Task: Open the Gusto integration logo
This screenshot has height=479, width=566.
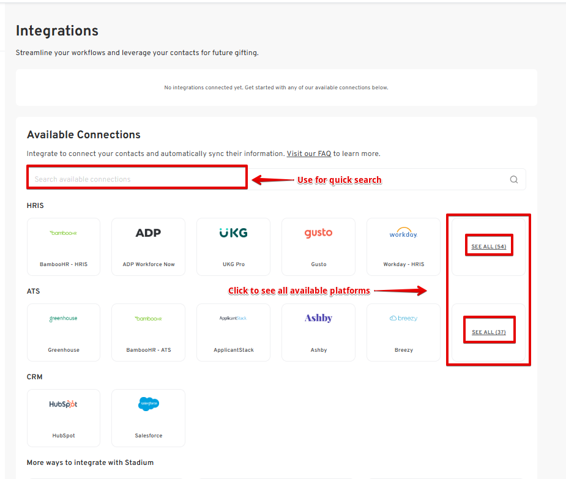Action: (318, 233)
